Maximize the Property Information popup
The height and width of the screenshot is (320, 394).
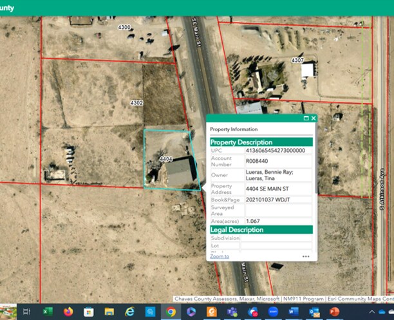pos(306,118)
